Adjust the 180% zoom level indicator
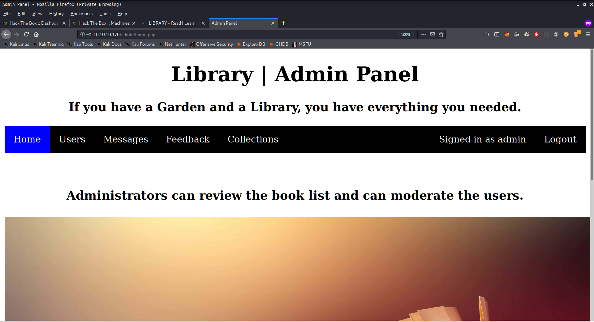The height and width of the screenshot is (322, 594). pos(406,34)
